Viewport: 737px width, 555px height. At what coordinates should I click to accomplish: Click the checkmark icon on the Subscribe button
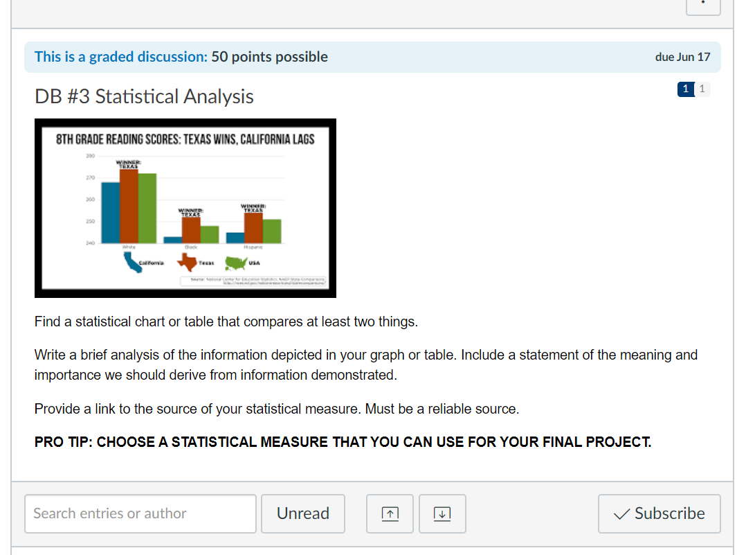pos(621,514)
